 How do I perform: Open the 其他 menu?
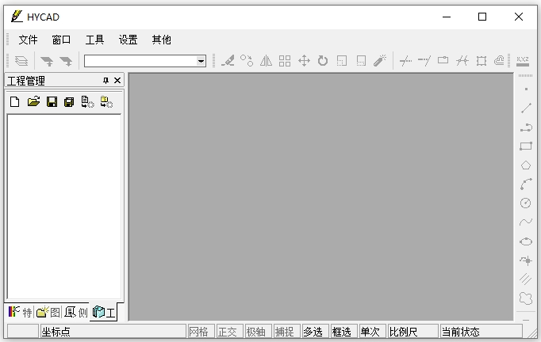click(162, 40)
